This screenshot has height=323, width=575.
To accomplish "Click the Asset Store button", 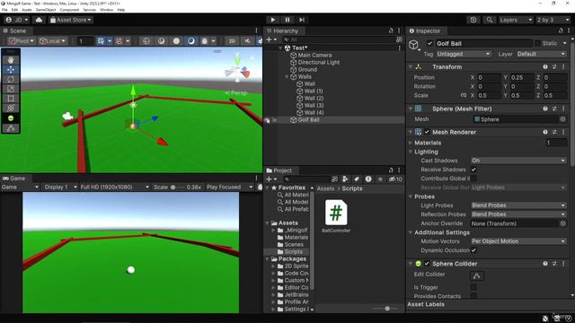I will [x=71, y=20].
